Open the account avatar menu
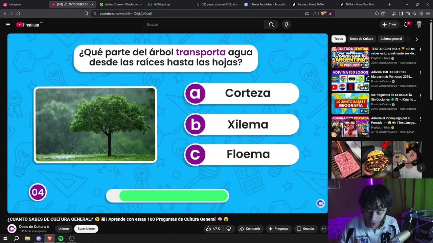 coord(419,25)
